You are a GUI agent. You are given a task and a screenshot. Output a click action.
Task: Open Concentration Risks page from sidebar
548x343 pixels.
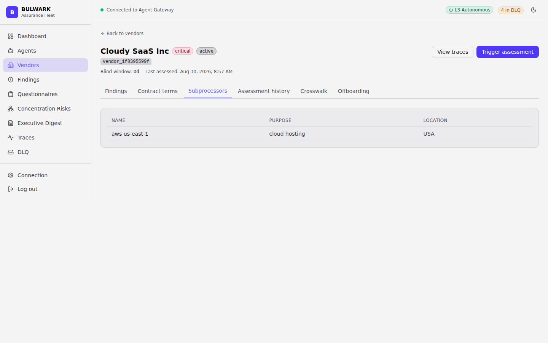[x=45, y=109]
